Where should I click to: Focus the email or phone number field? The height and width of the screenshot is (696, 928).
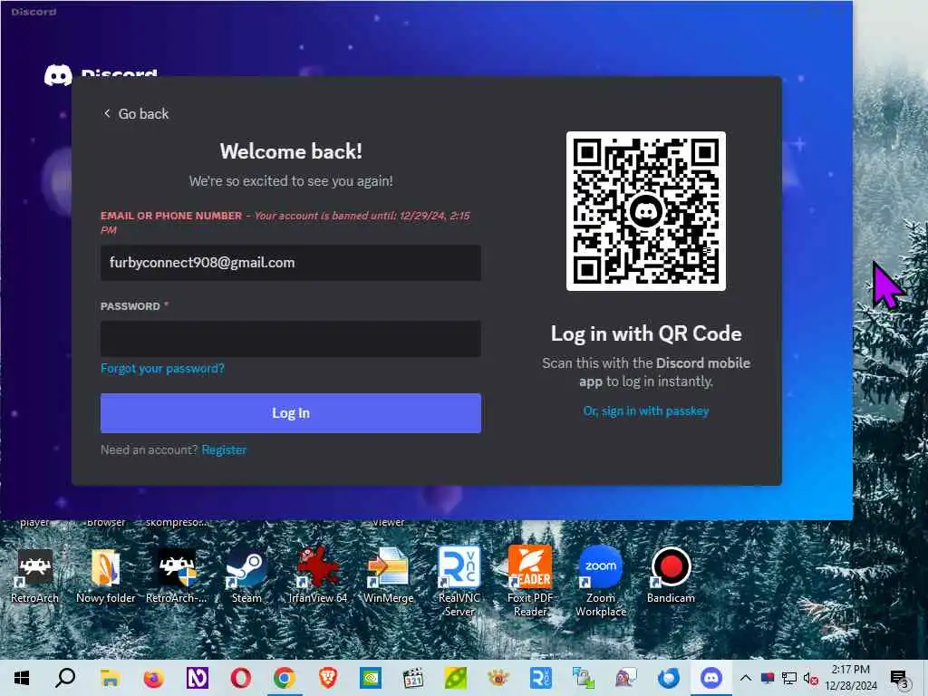point(291,263)
